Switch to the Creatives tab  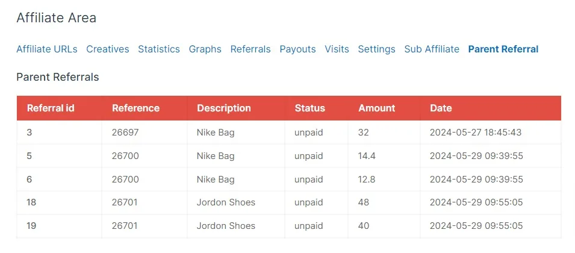(108, 49)
